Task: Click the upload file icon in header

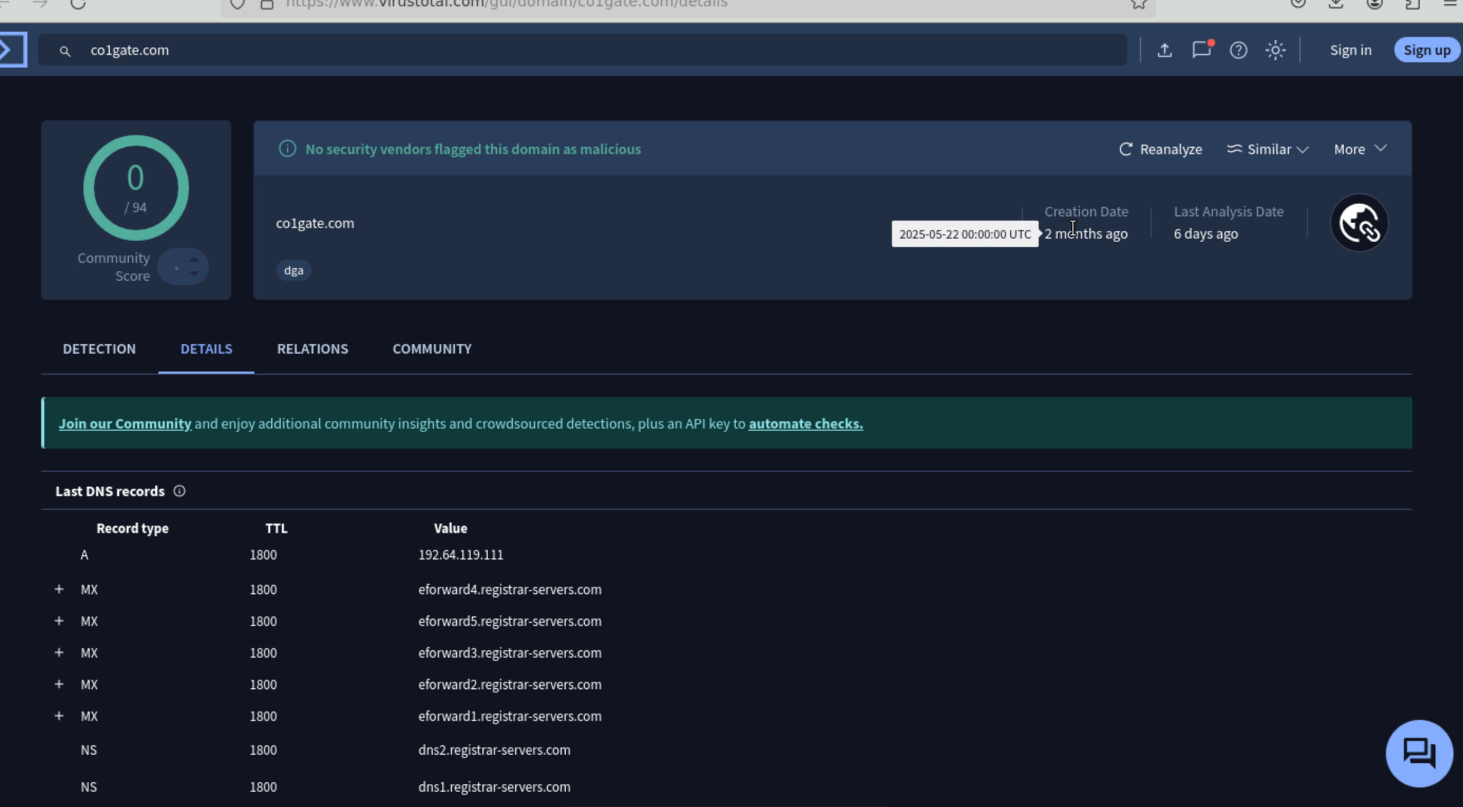Action: [x=1165, y=50]
